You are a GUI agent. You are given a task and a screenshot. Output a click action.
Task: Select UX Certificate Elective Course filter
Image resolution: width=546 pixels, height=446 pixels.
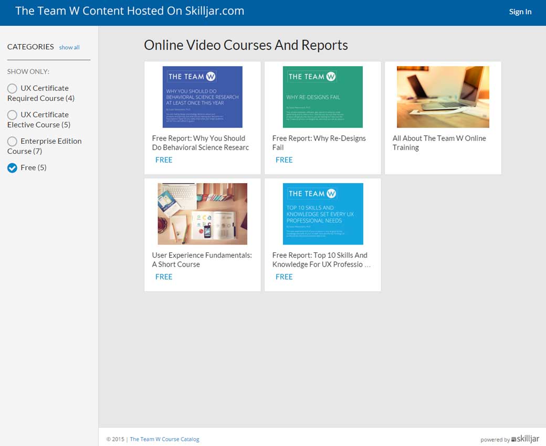[13, 115]
